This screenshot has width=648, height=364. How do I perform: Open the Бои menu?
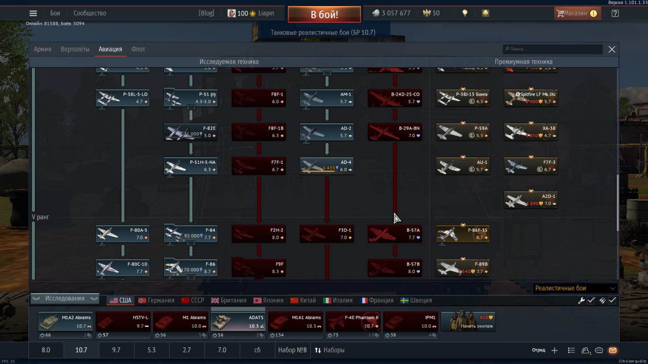[x=55, y=13]
